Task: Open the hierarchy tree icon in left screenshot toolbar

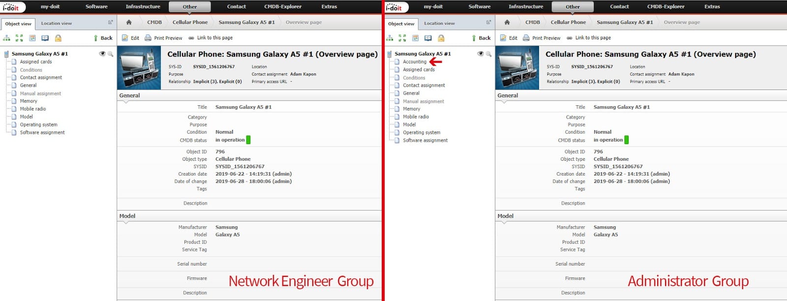Action: pos(7,38)
